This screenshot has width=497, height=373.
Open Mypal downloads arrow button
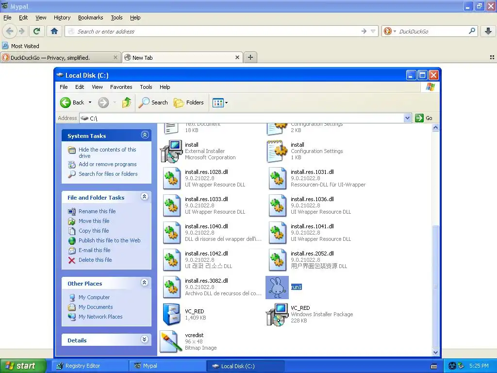click(488, 31)
